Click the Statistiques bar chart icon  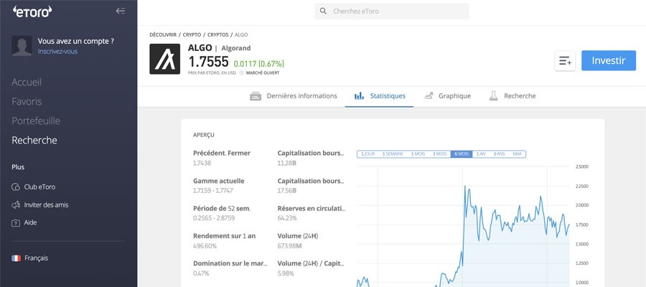[x=359, y=96]
